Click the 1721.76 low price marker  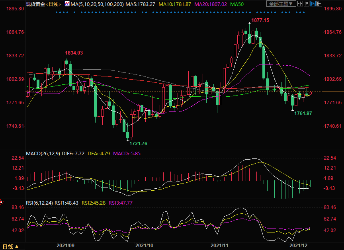pyautogui.click(x=138, y=143)
